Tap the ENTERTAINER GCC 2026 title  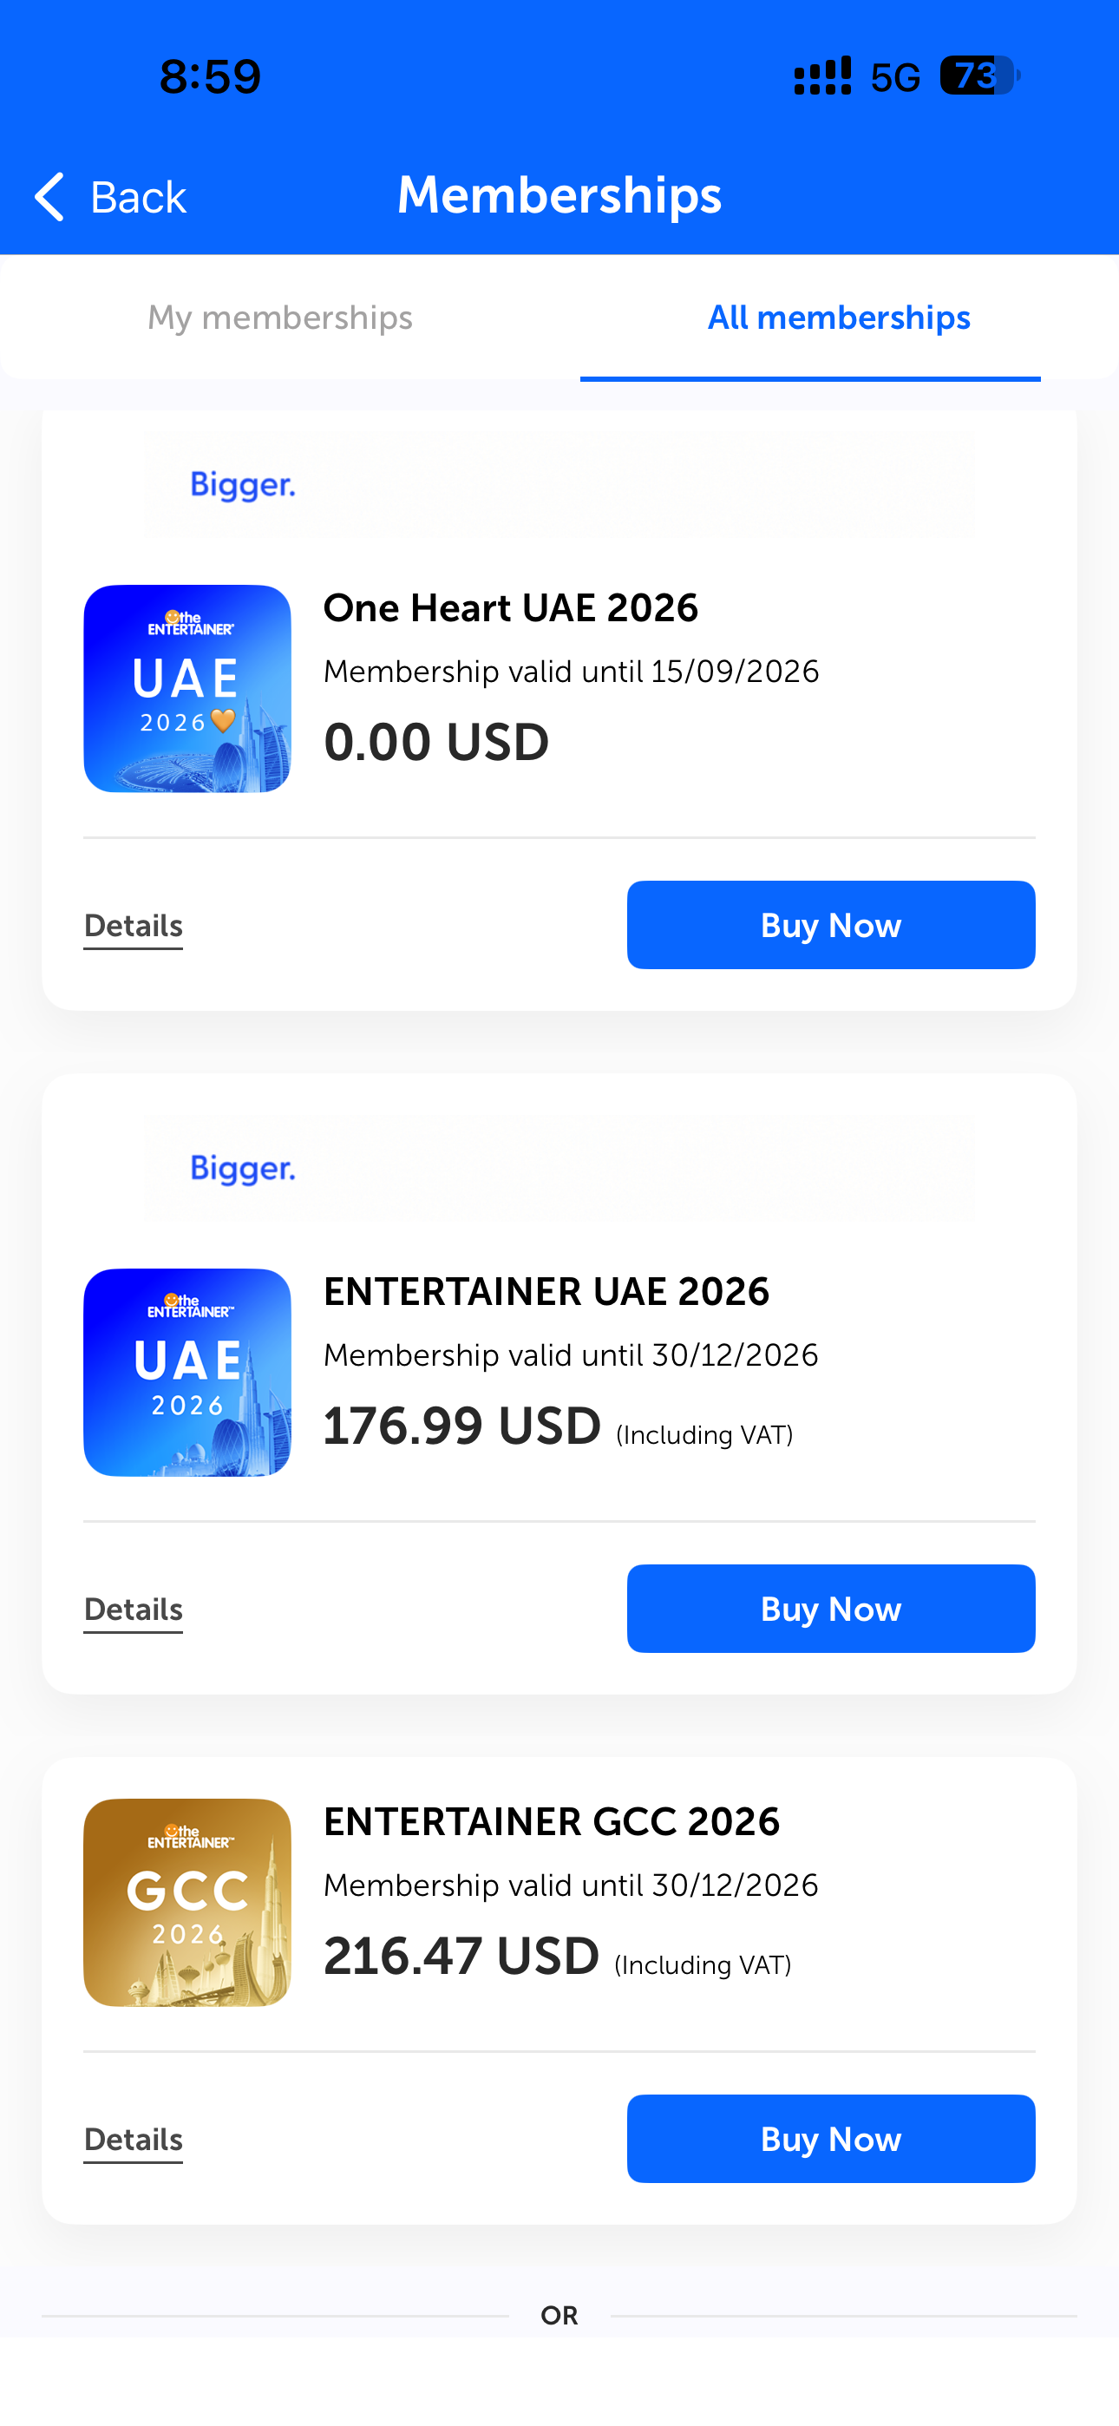(x=551, y=1821)
